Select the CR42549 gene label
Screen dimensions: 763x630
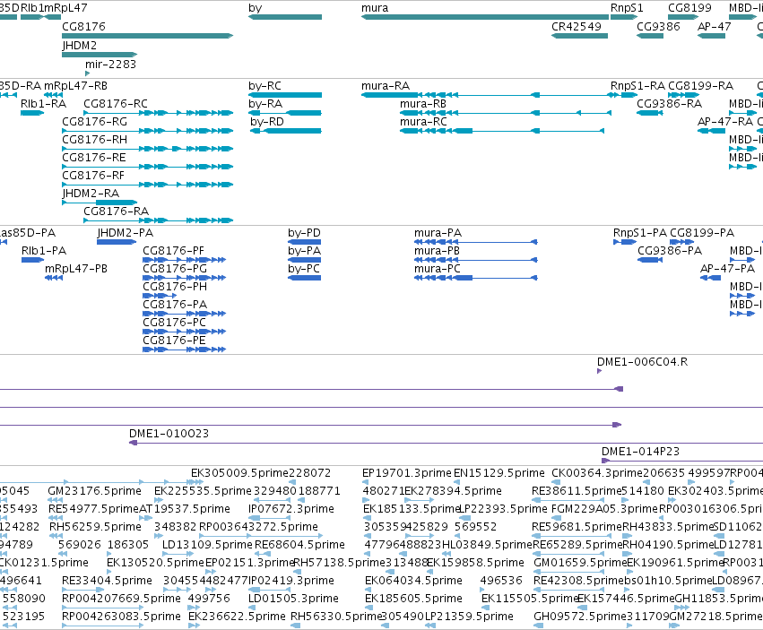tap(577, 27)
